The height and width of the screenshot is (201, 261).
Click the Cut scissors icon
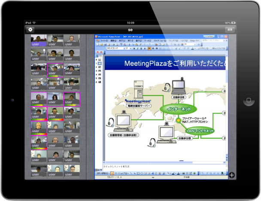pos(129,45)
